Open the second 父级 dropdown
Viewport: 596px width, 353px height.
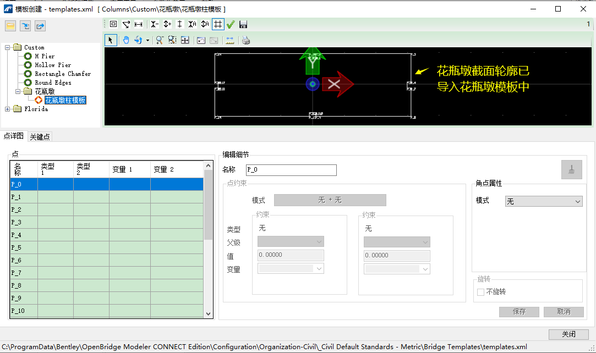coord(397,242)
